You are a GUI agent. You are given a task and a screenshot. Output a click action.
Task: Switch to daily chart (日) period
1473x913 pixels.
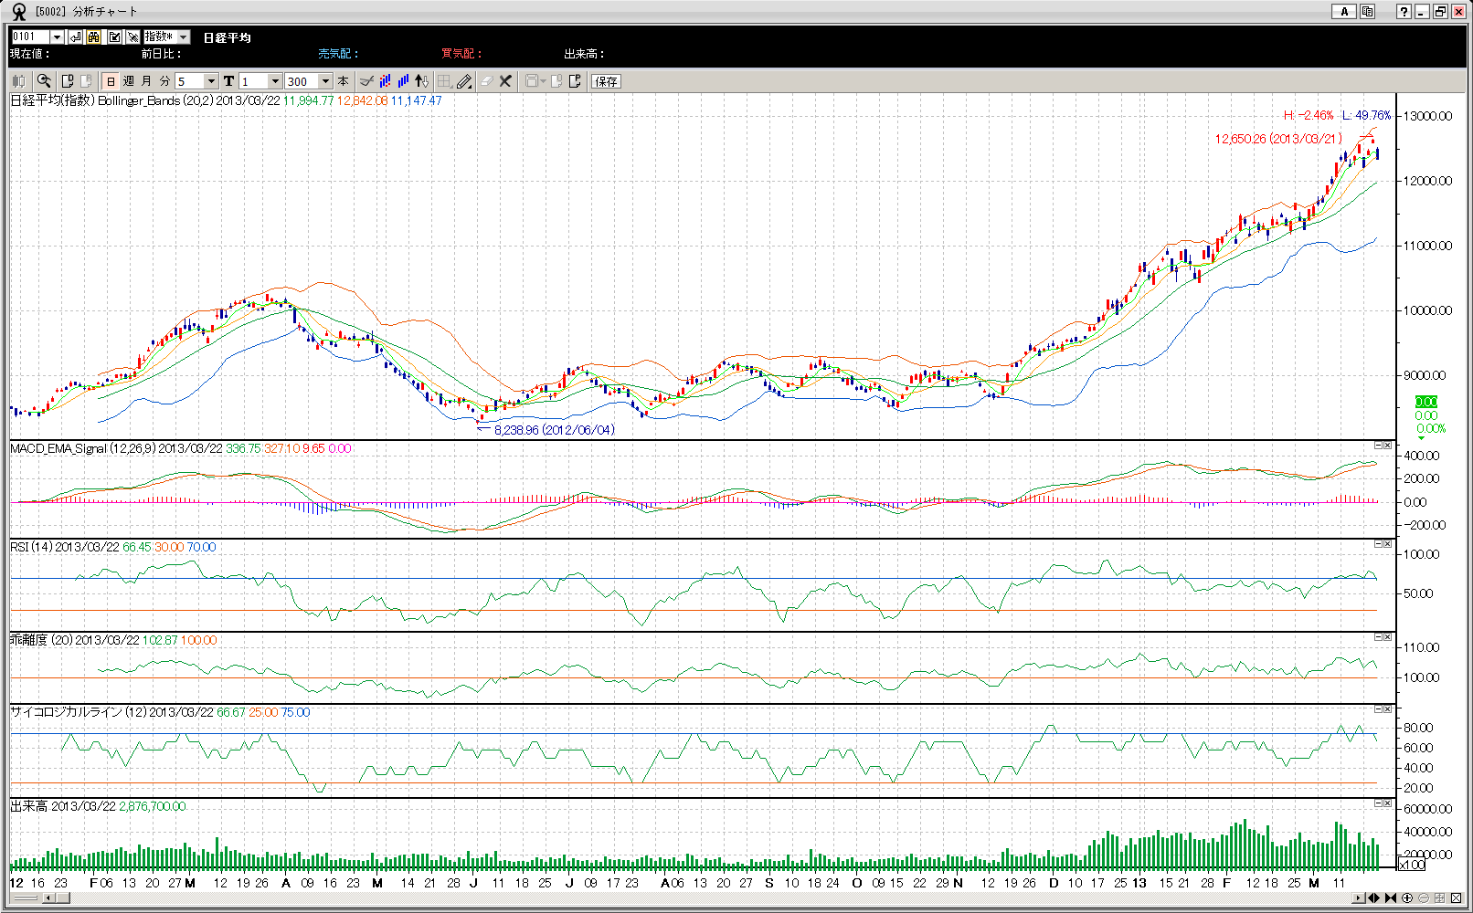pyautogui.click(x=111, y=81)
